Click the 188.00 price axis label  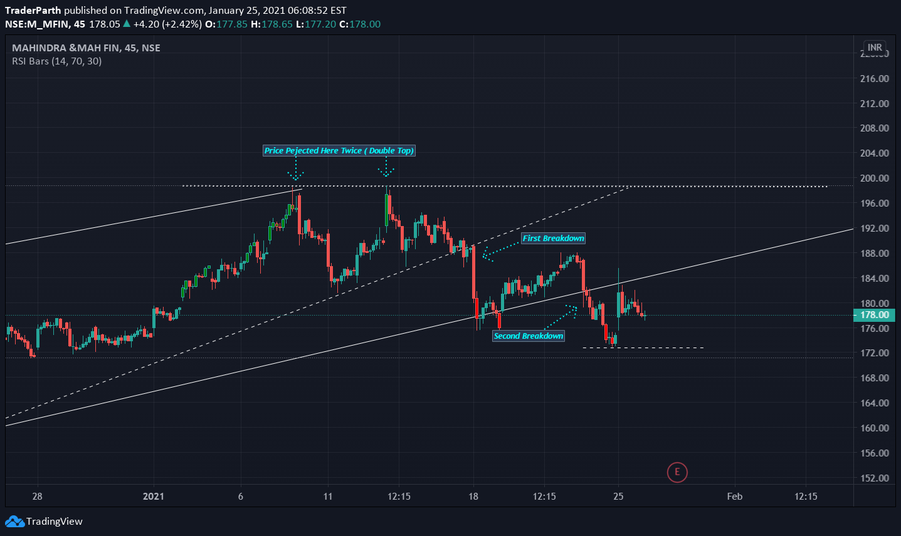pos(874,253)
